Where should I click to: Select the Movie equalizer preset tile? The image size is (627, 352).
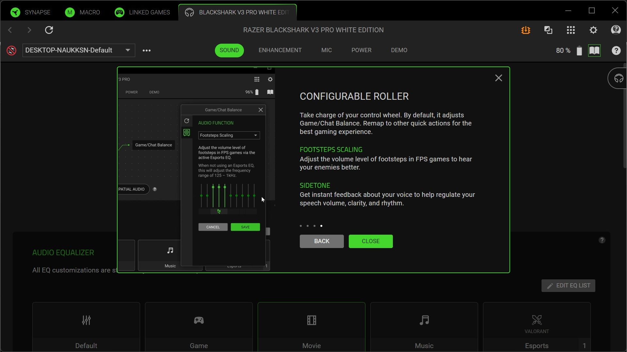point(311,326)
